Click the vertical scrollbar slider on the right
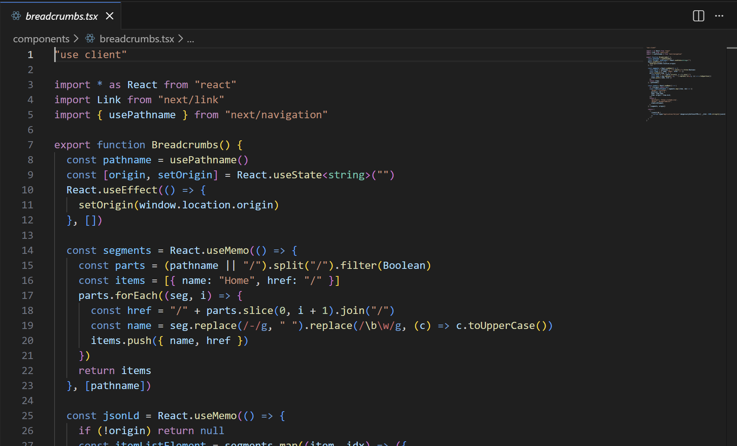Image resolution: width=737 pixels, height=446 pixels. point(731,48)
